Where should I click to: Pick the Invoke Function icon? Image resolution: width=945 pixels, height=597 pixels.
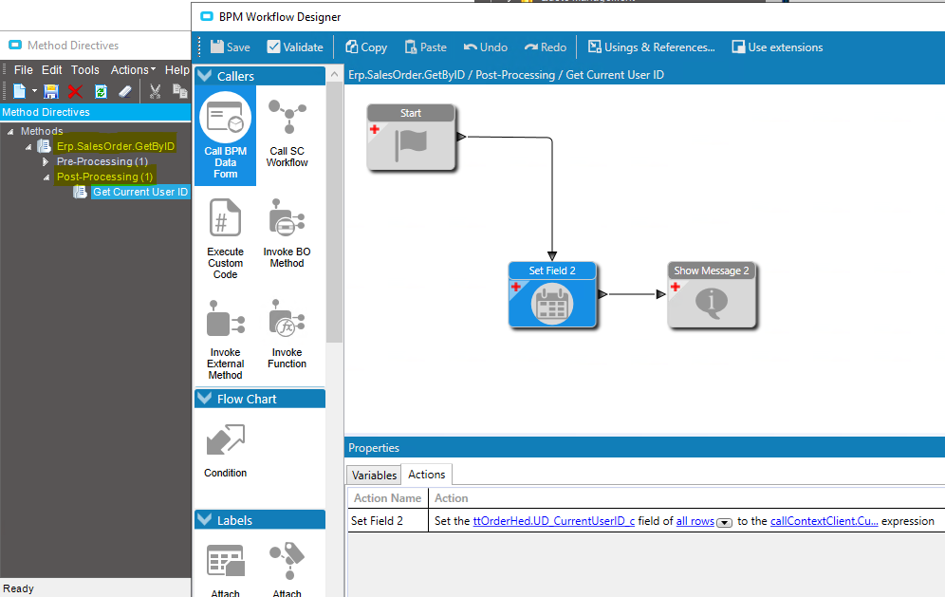coord(287,333)
